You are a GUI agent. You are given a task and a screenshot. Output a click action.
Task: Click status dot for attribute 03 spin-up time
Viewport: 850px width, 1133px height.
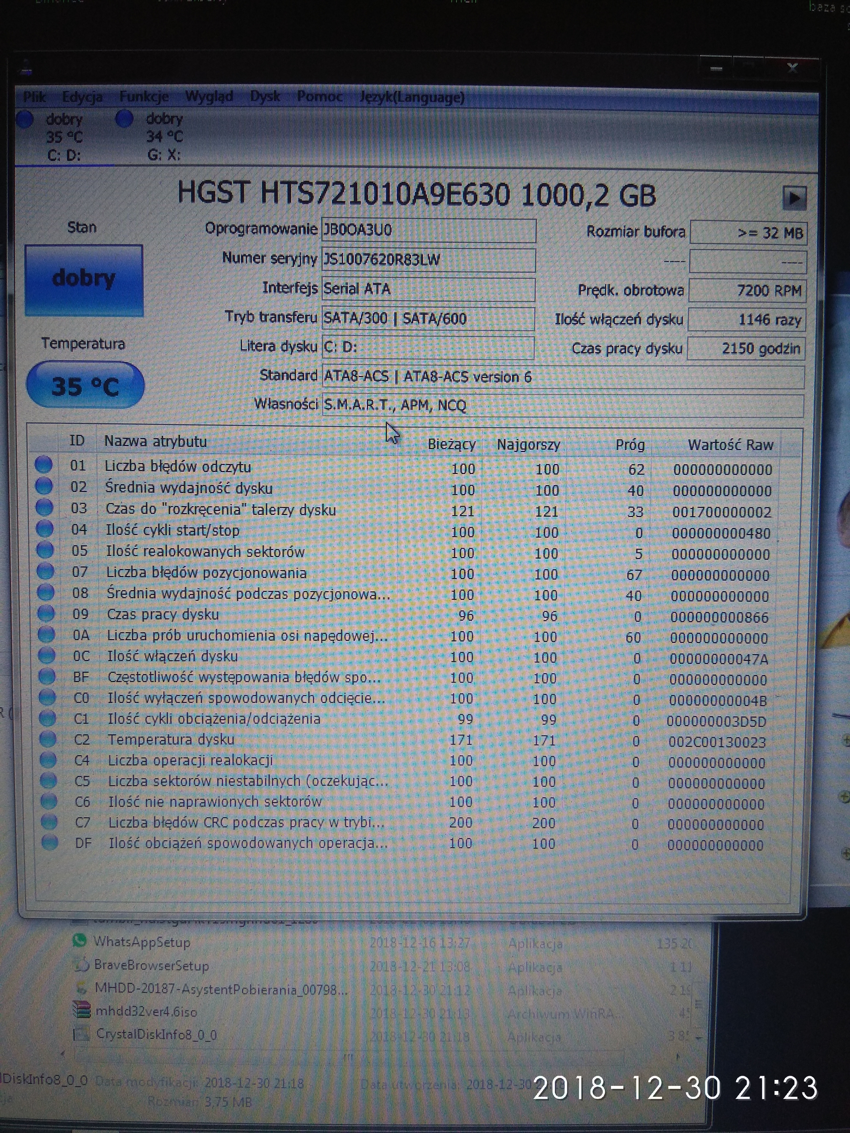(45, 508)
